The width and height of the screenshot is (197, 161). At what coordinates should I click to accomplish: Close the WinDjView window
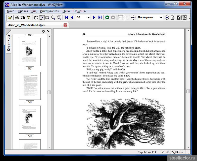click(x=185, y=4)
